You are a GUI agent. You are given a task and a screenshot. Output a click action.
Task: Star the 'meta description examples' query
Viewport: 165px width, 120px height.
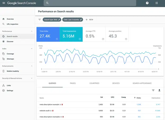point(61,117)
